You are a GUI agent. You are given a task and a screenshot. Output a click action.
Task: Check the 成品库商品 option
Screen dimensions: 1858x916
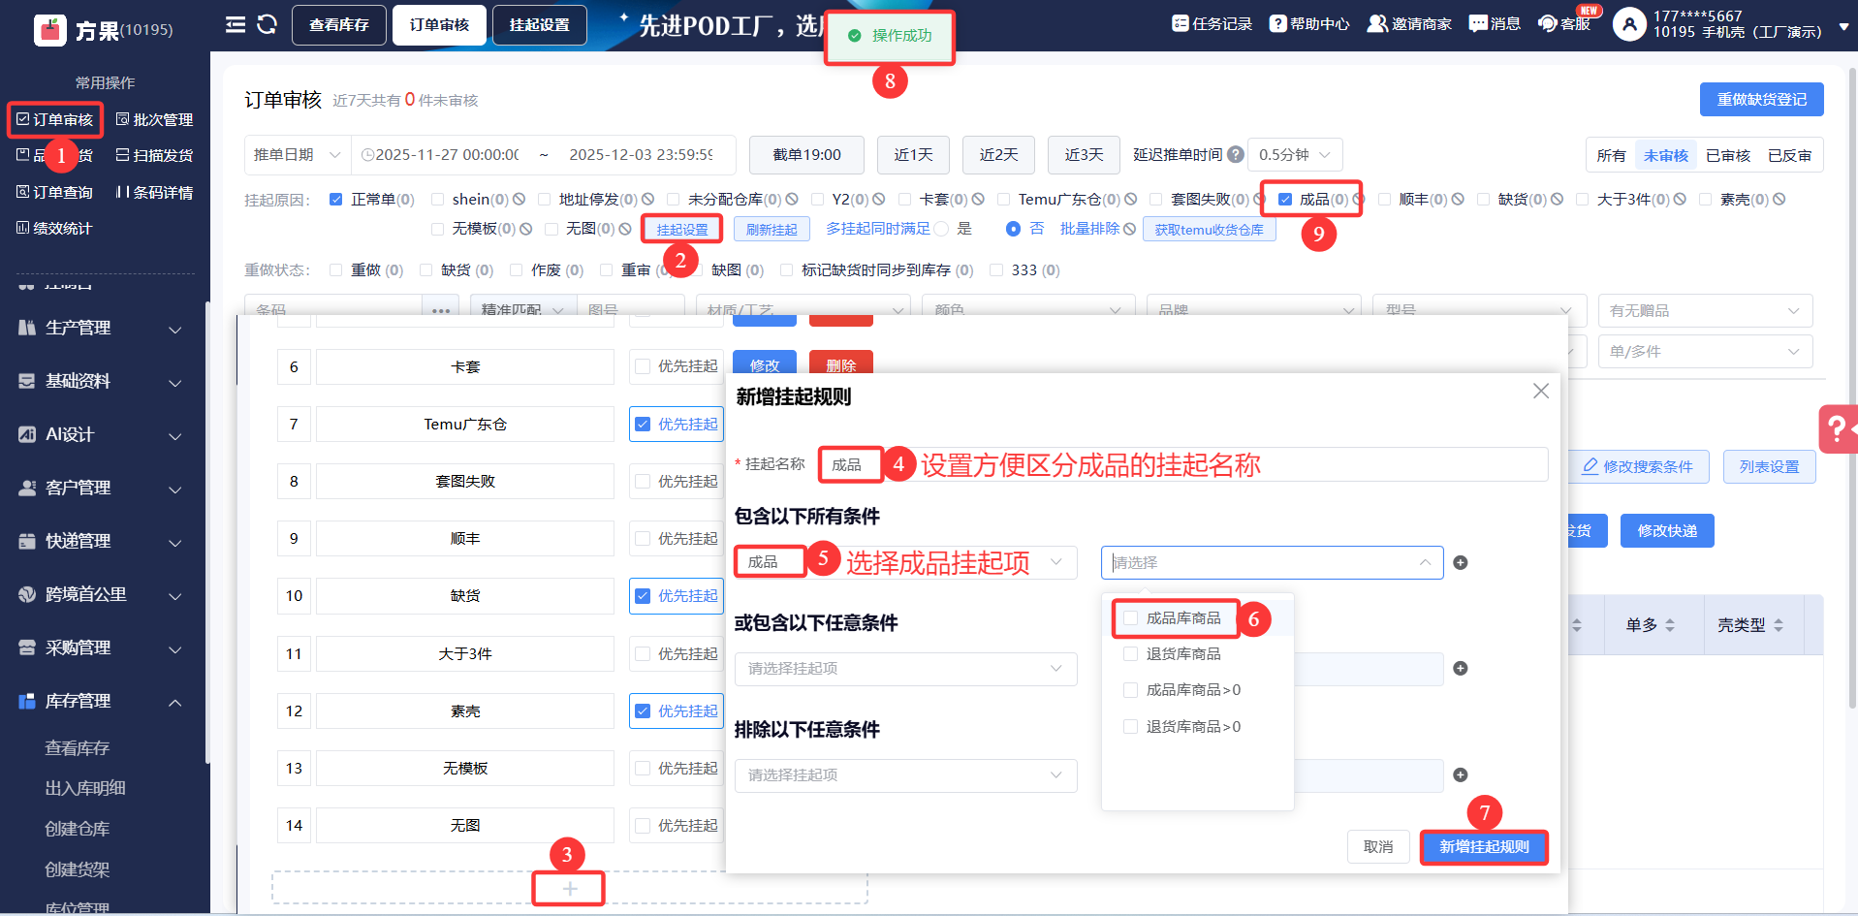coord(1130,618)
